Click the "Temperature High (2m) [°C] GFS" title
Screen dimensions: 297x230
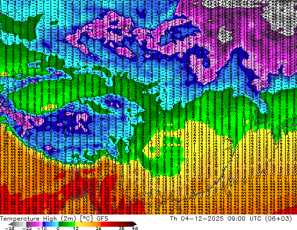pyautogui.click(x=54, y=219)
